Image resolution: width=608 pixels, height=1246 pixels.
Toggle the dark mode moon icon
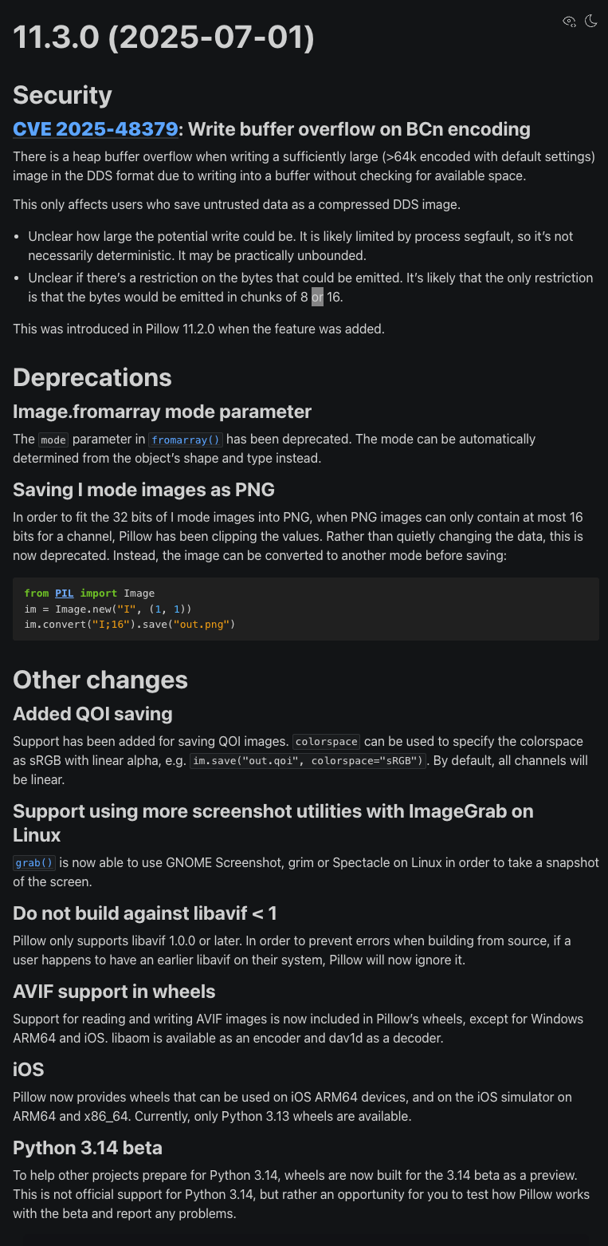point(591,22)
